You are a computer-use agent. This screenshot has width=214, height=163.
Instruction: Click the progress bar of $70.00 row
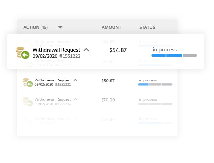[155, 104]
